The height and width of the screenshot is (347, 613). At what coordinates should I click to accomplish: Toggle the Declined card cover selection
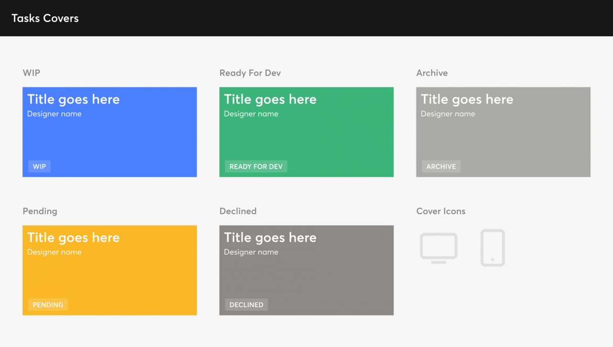[x=306, y=270]
